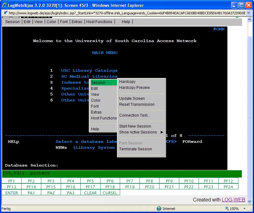Open the View menu in the top menu bar
Screen dimensions: 254x213
click(x=38, y=22)
